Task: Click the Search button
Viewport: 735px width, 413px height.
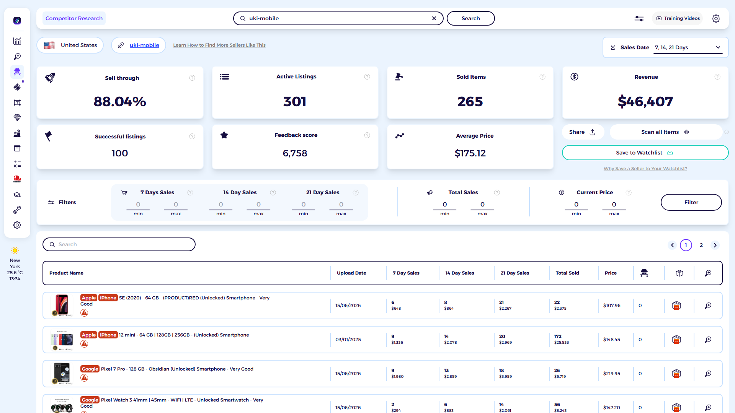Action: tap(470, 18)
